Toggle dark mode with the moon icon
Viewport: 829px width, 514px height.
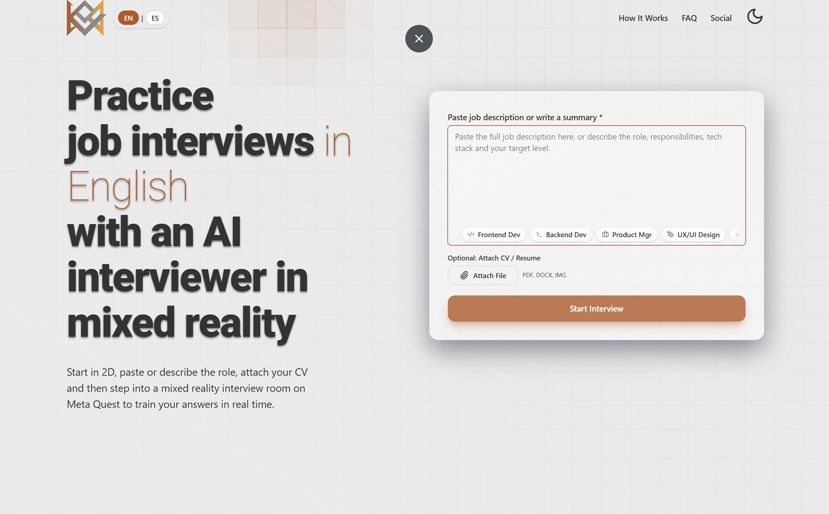coord(755,17)
